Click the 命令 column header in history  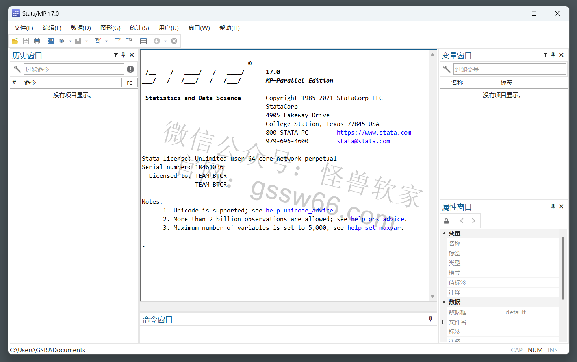click(72, 83)
